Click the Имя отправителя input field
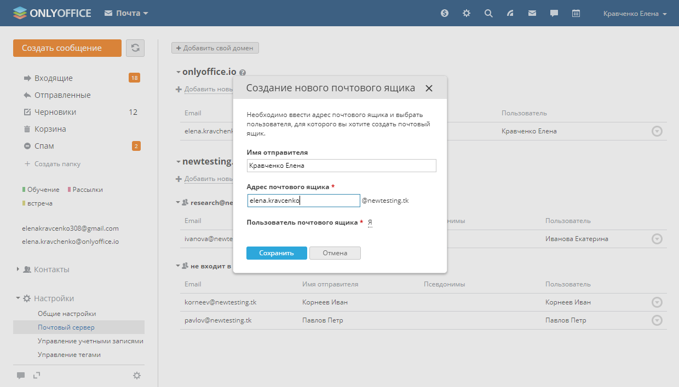 (341, 166)
